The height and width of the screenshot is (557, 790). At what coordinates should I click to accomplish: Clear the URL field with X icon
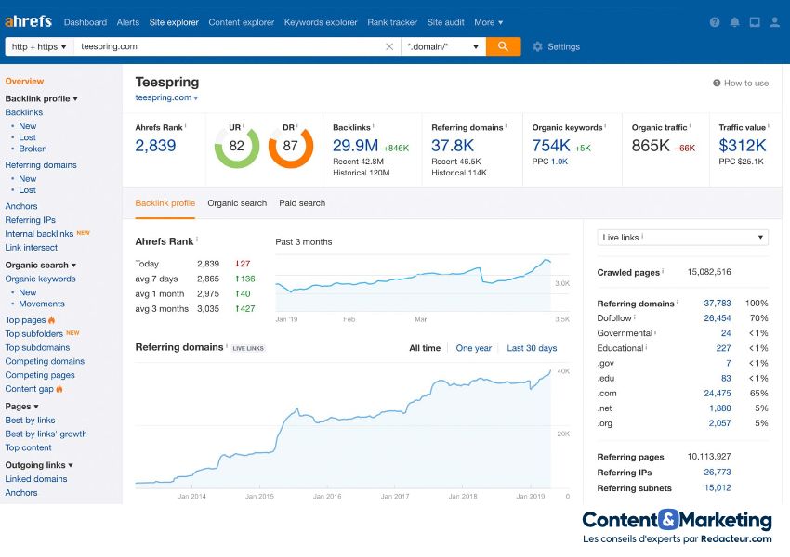click(x=389, y=46)
